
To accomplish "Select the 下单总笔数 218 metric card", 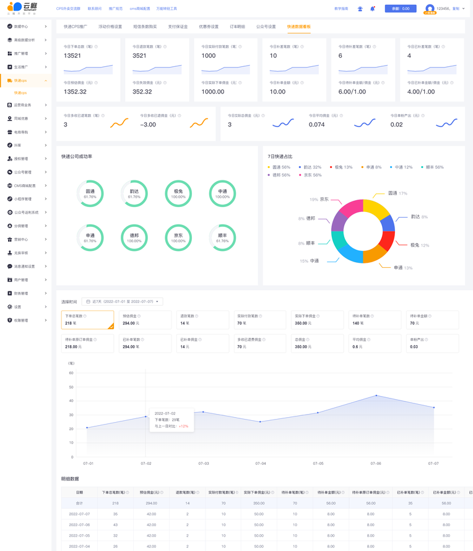I will coord(88,320).
